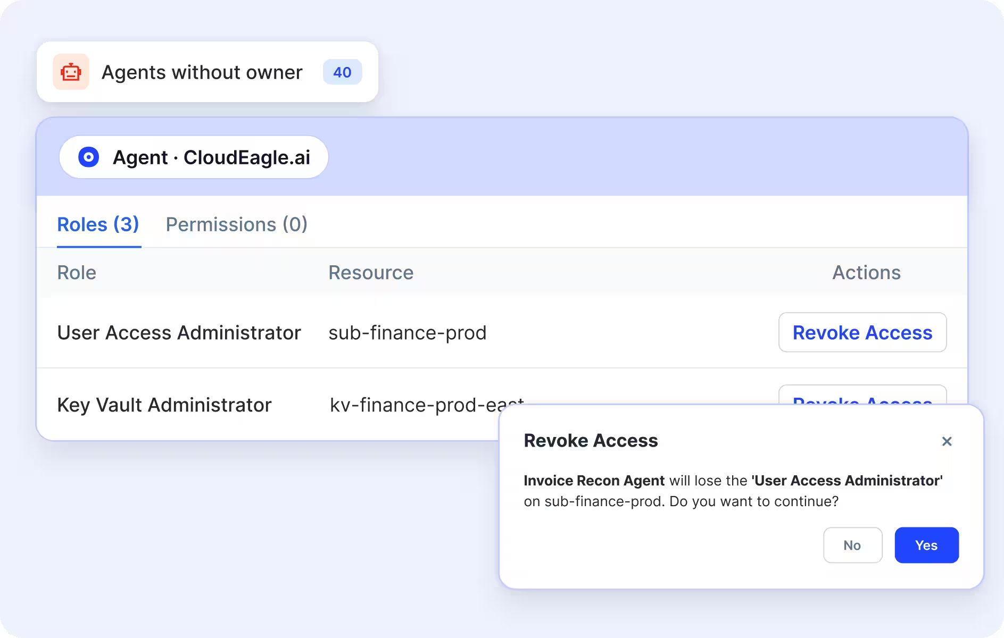Viewport: 1004px width, 638px height.
Task: Close the Revoke Access dialog
Action: pyautogui.click(x=947, y=441)
